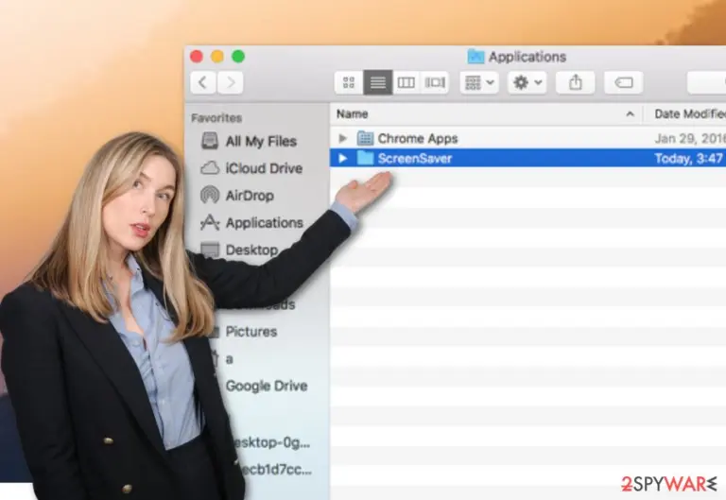Go back with the left arrow
Screen dimensions: 726x500
(x=203, y=82)
